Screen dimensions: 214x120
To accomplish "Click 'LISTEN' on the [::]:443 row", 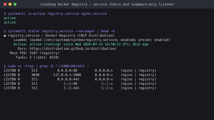I will click(10, 88).
